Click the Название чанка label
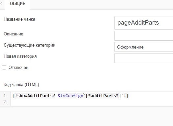This screenshot has height=126, width=173. click(x=19, y=19)
